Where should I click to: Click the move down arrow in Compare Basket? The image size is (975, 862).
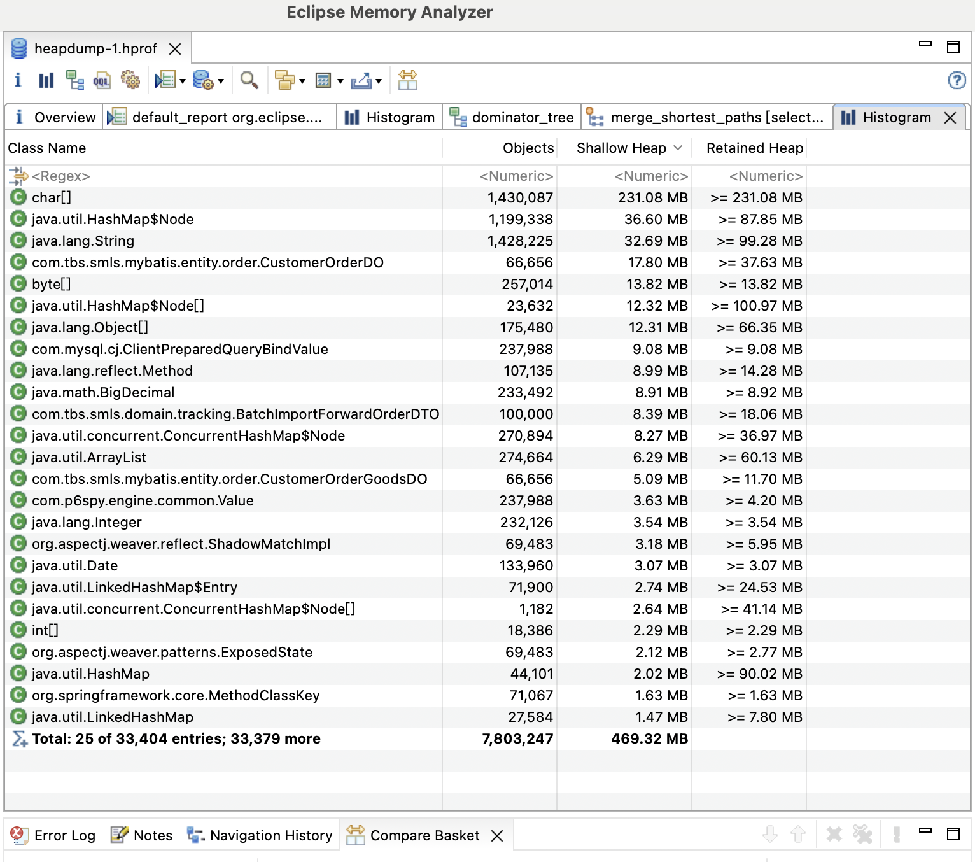click(x=770, y=834)
